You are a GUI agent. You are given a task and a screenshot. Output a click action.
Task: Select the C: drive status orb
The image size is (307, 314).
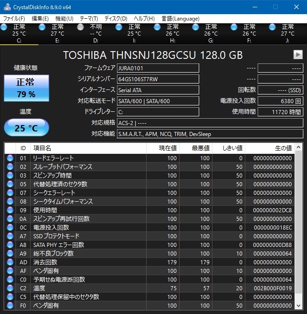pyautogui.click(x=4, y=27)
